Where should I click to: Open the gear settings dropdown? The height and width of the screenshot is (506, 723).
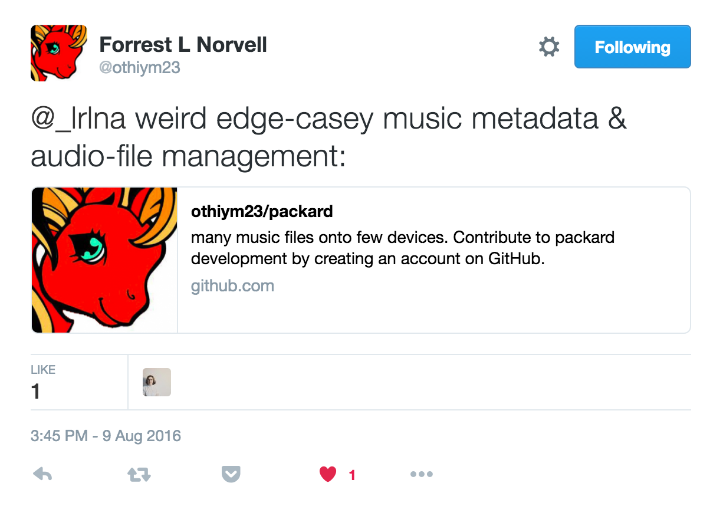pos(549,47)
